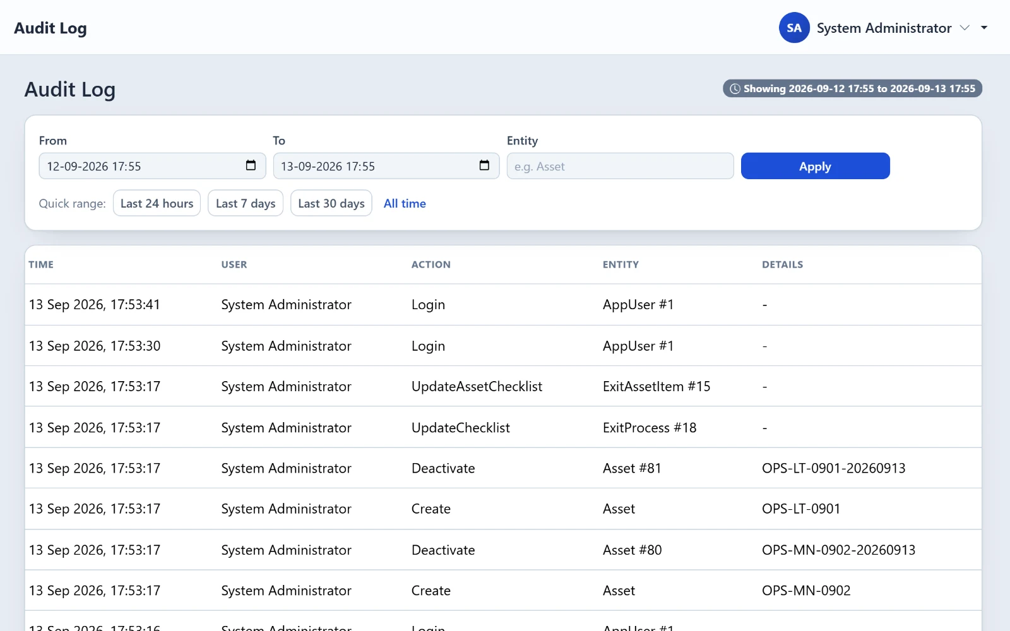Click the OPS-MN-0902-20260913 details cell

(x=838, y=550)
